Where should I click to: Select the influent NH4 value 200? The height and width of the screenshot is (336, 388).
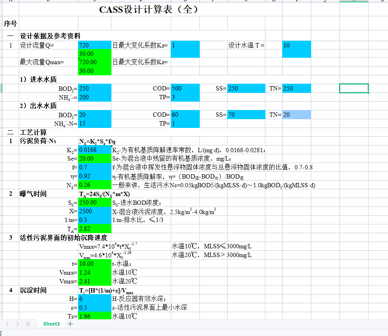[x=95, y=97]
